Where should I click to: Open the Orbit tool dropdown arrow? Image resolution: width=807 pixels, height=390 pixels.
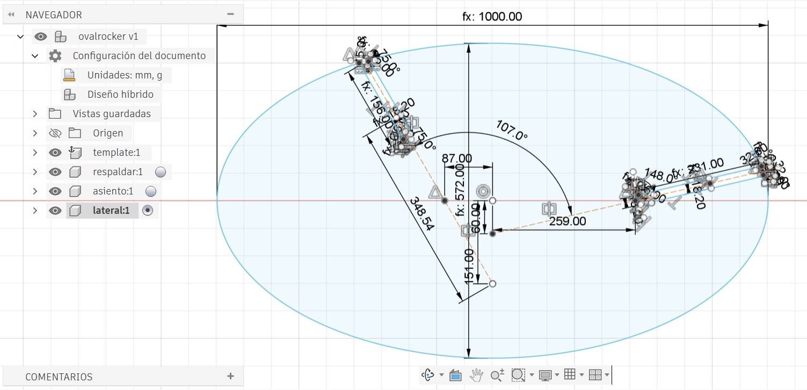441,375
